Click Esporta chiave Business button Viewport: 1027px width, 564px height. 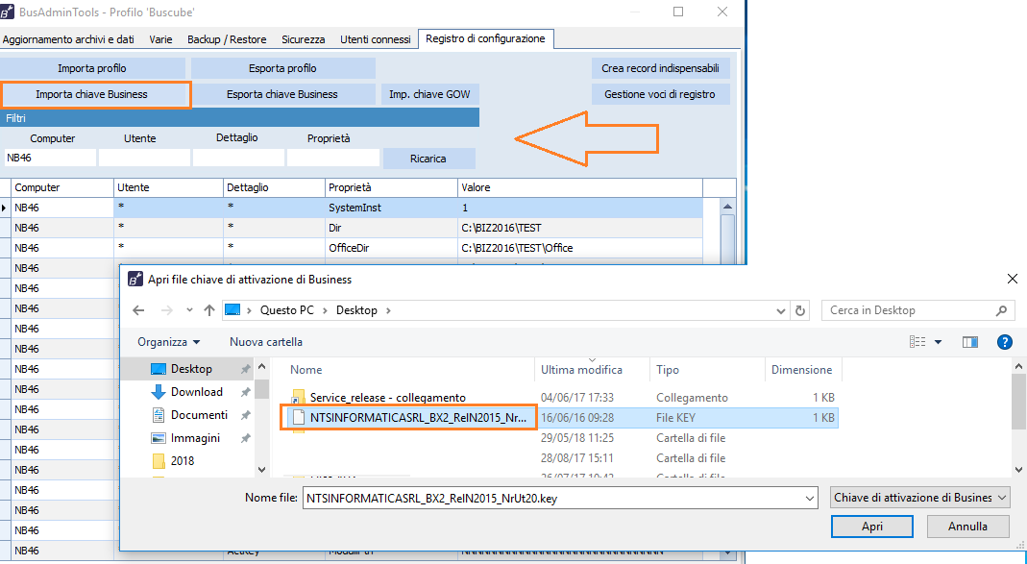tap(283, 94)
